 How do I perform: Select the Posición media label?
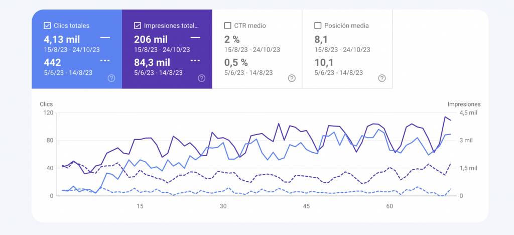point(346,26)
